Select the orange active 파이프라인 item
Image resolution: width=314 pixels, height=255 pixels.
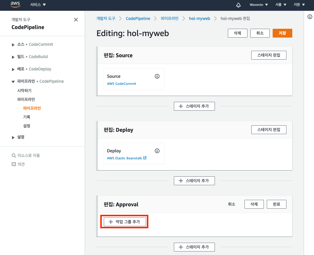coord(32,108)
